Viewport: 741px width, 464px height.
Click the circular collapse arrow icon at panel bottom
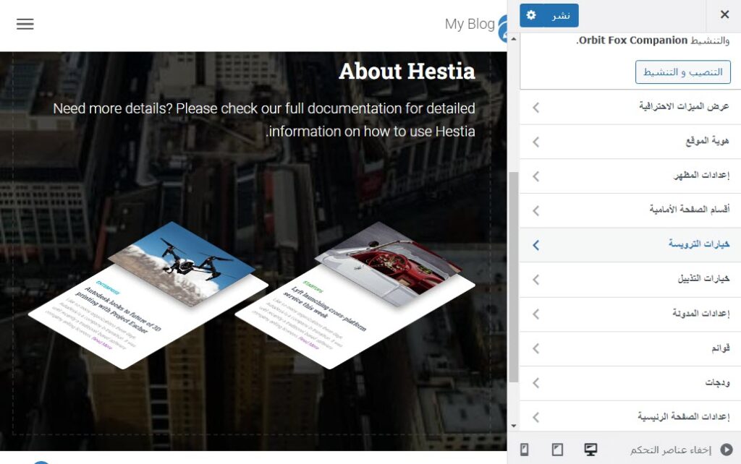coord(726,450)
